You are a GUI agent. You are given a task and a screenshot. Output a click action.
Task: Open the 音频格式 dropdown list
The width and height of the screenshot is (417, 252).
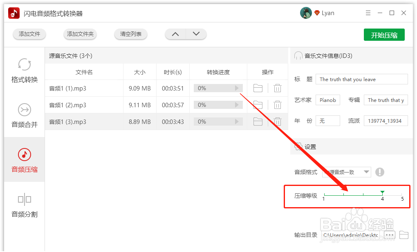(x=366, y=172)
